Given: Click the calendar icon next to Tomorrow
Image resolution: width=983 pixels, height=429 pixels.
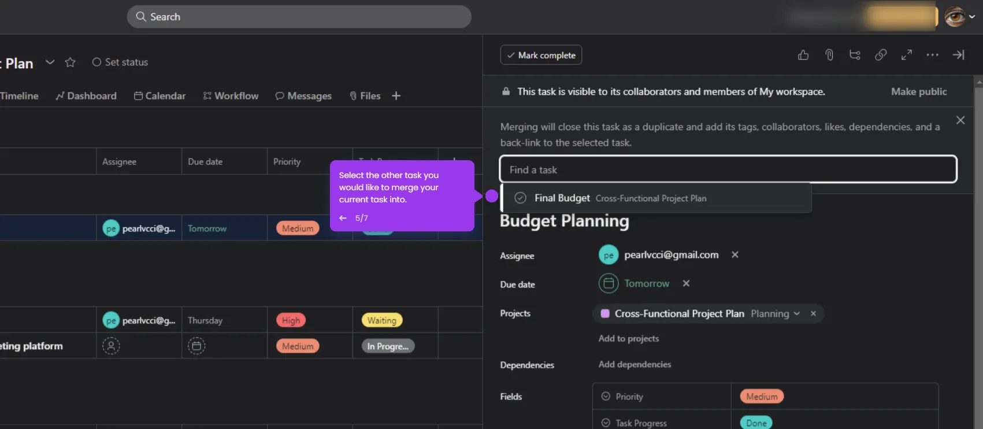Looking at the screenshot, I should pyautogui.click(x=608, y=283).
